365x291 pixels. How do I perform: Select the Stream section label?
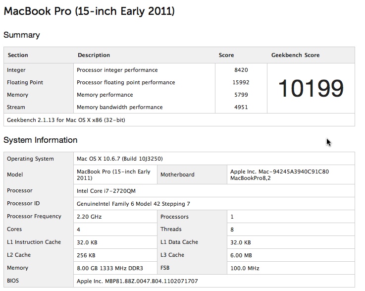click(16, 107)
